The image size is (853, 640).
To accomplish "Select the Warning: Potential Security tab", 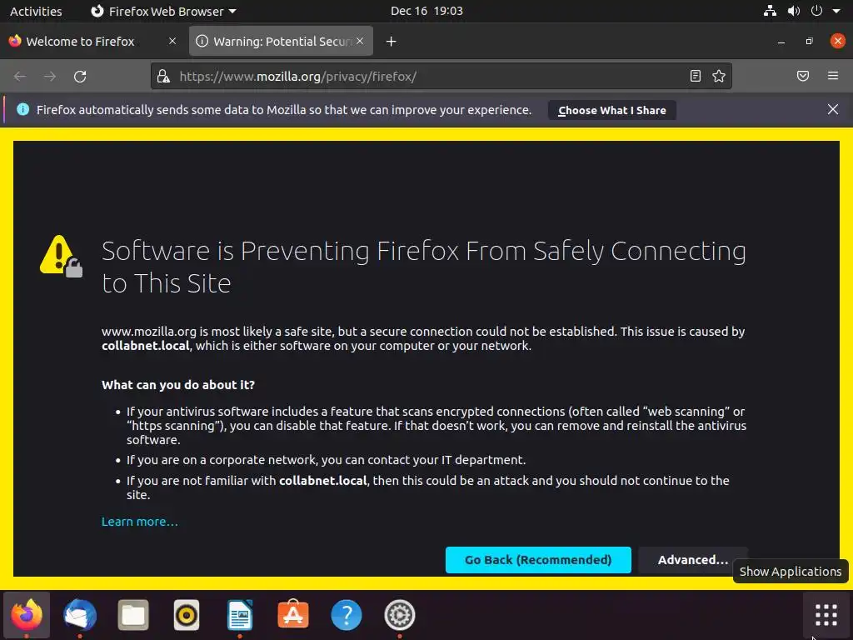I will [x=281, y=42].
